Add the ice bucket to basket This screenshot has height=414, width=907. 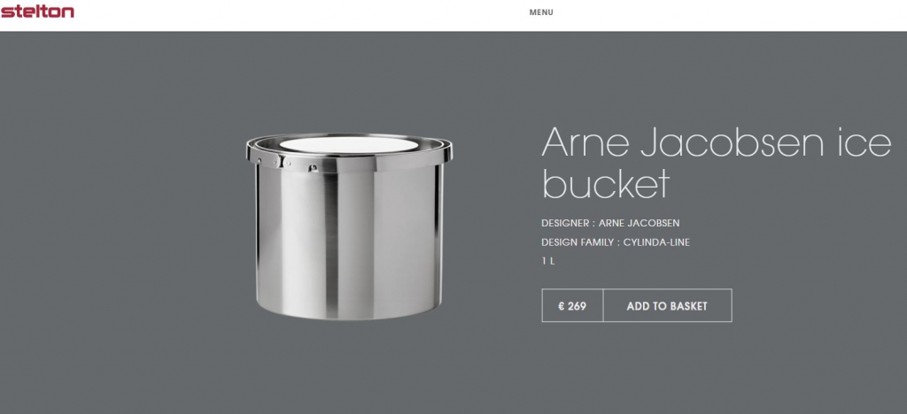tap(667, 305)
